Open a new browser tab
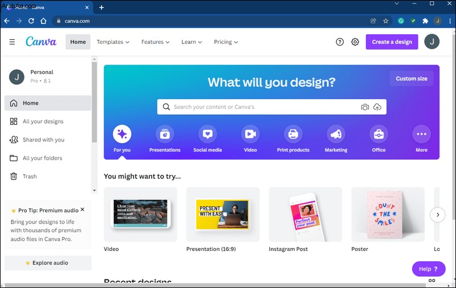The image size is (456, 288). click(101, 7)
